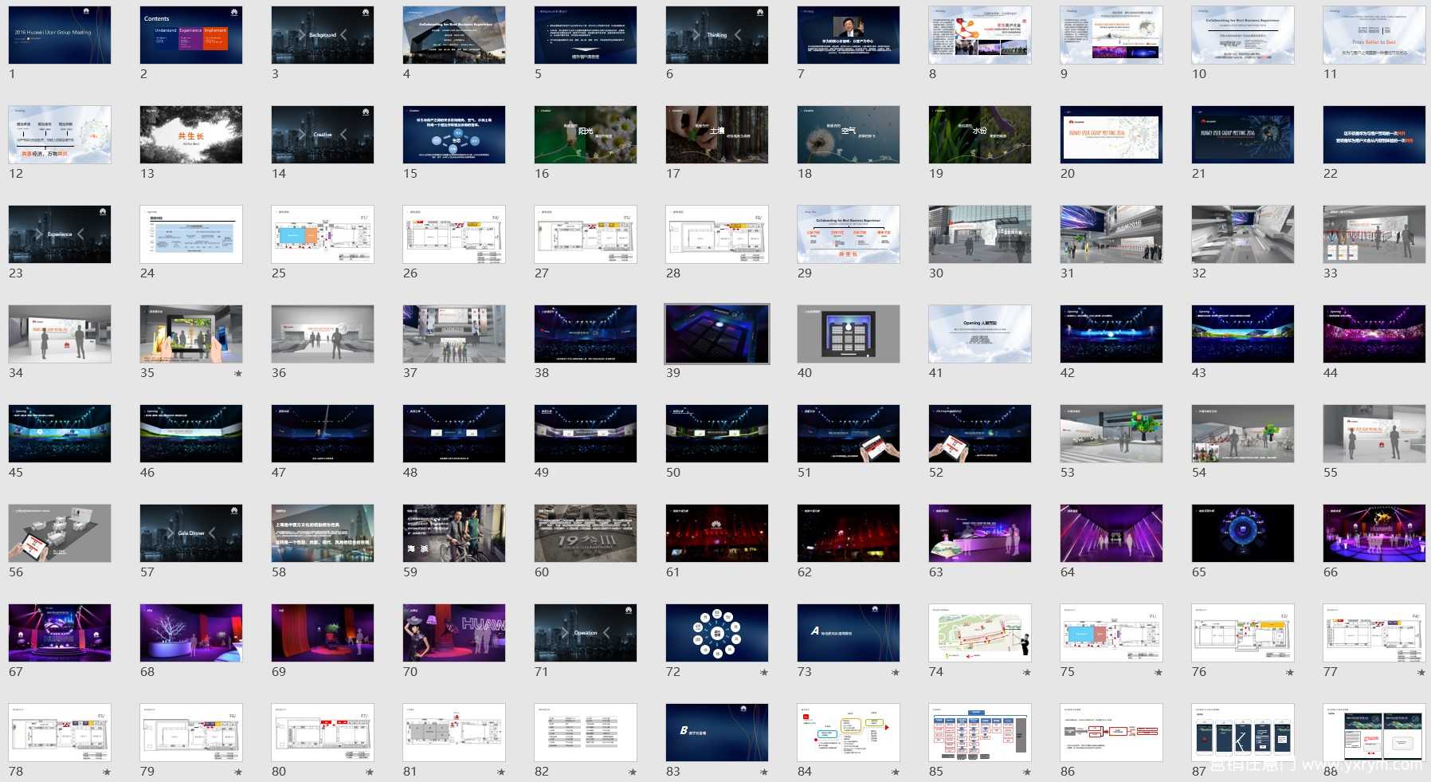Select slide 22 thumbnail

[1374, 135]
